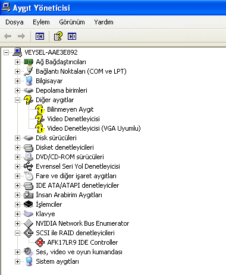This screenshot has width=226, height=275.
Task: Expand DVD/CD-ROM sürücüleri plus box
Action: tap(17, 157)
